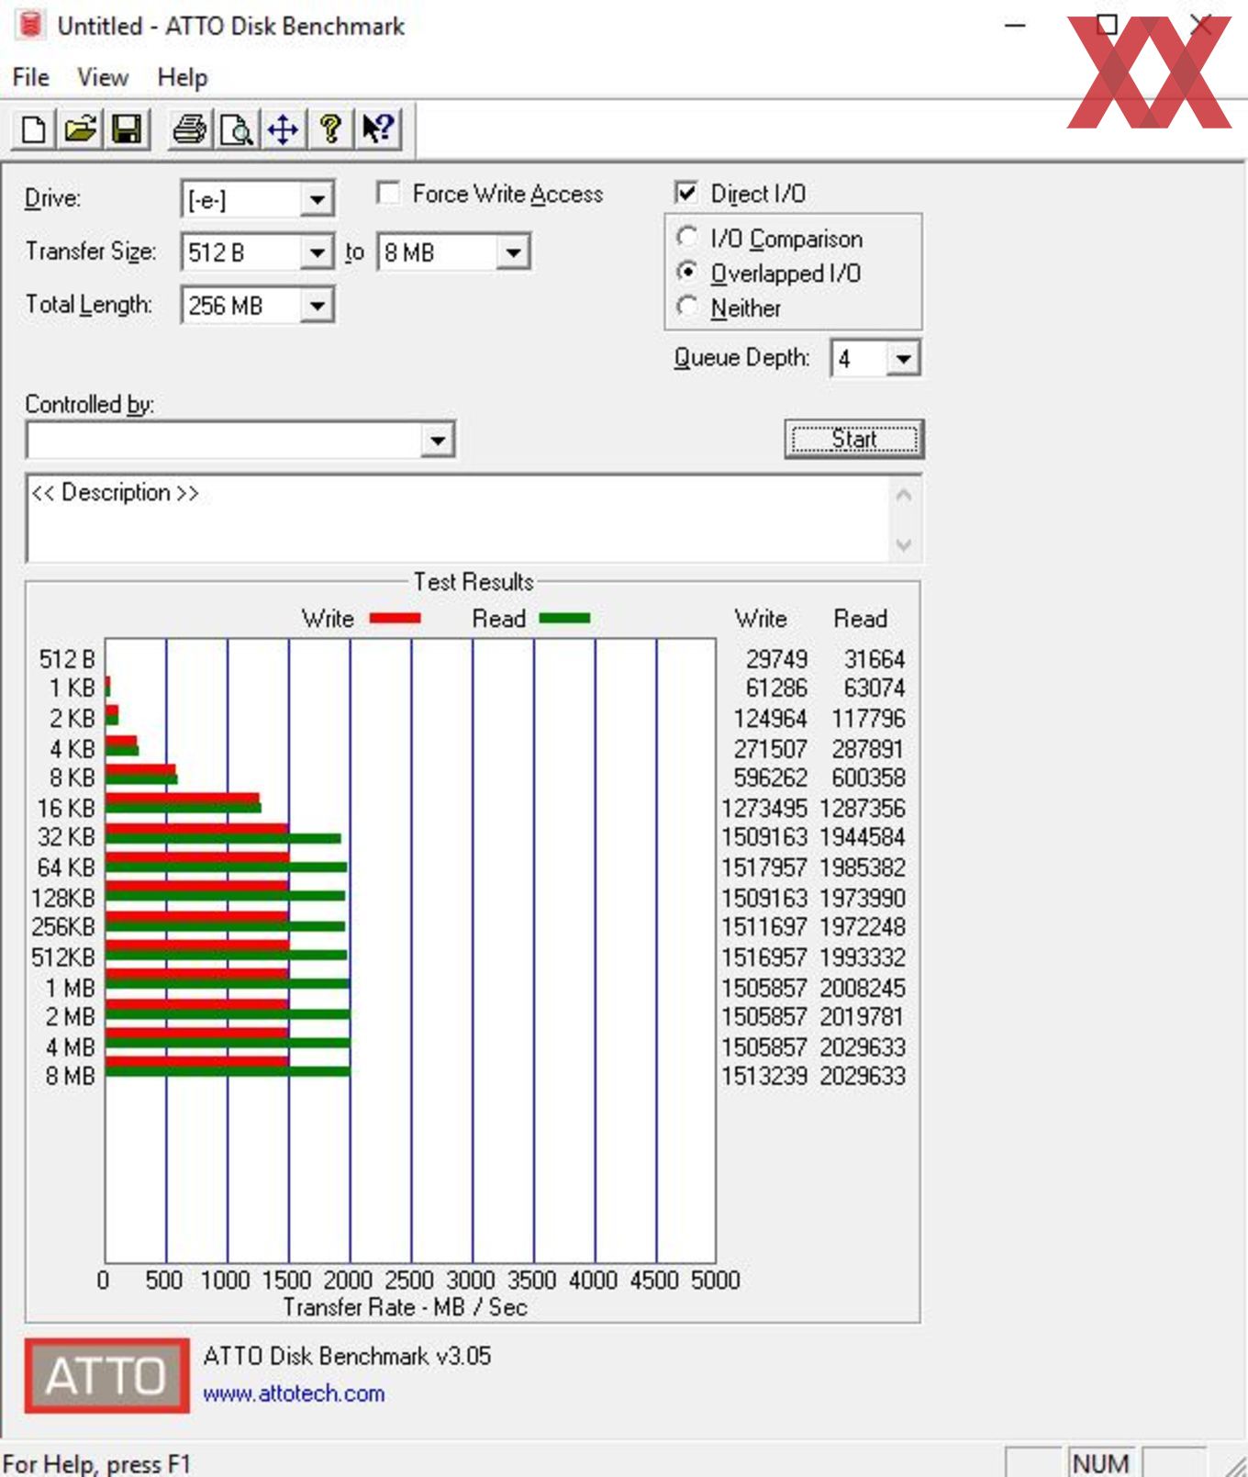Image resolution: width=1248 pixels, height=1477 pixels.
Task: Open the File menu
Action: pyautogui.click(x=31, y=77)
